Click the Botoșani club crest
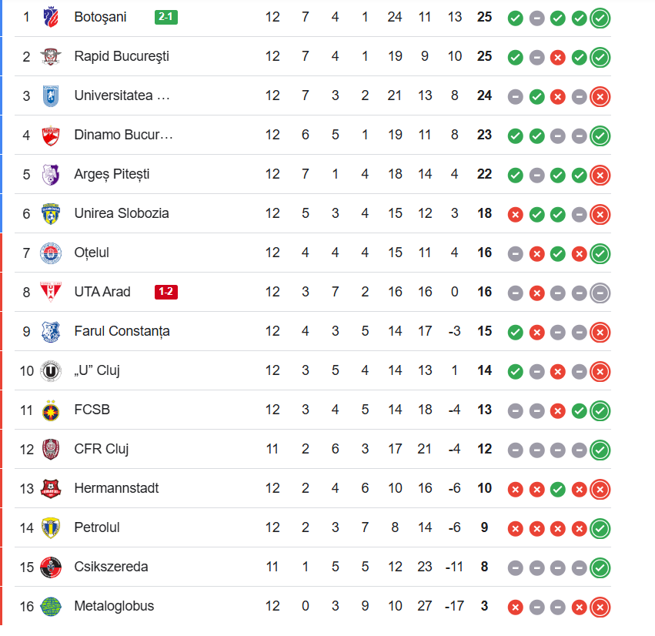The height and width of the screenshot is (636, 655). pos(51,17)
